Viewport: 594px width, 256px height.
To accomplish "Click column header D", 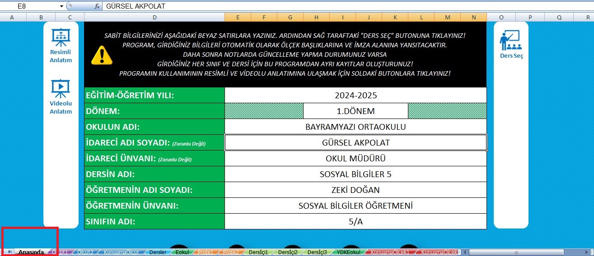I will point(154,17).
